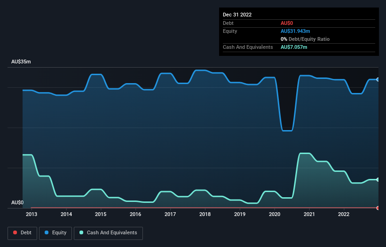The width and height of the screenshot is (386, 247).
Task: Click the 2018 x-axis label
Action: click(205, 214)
